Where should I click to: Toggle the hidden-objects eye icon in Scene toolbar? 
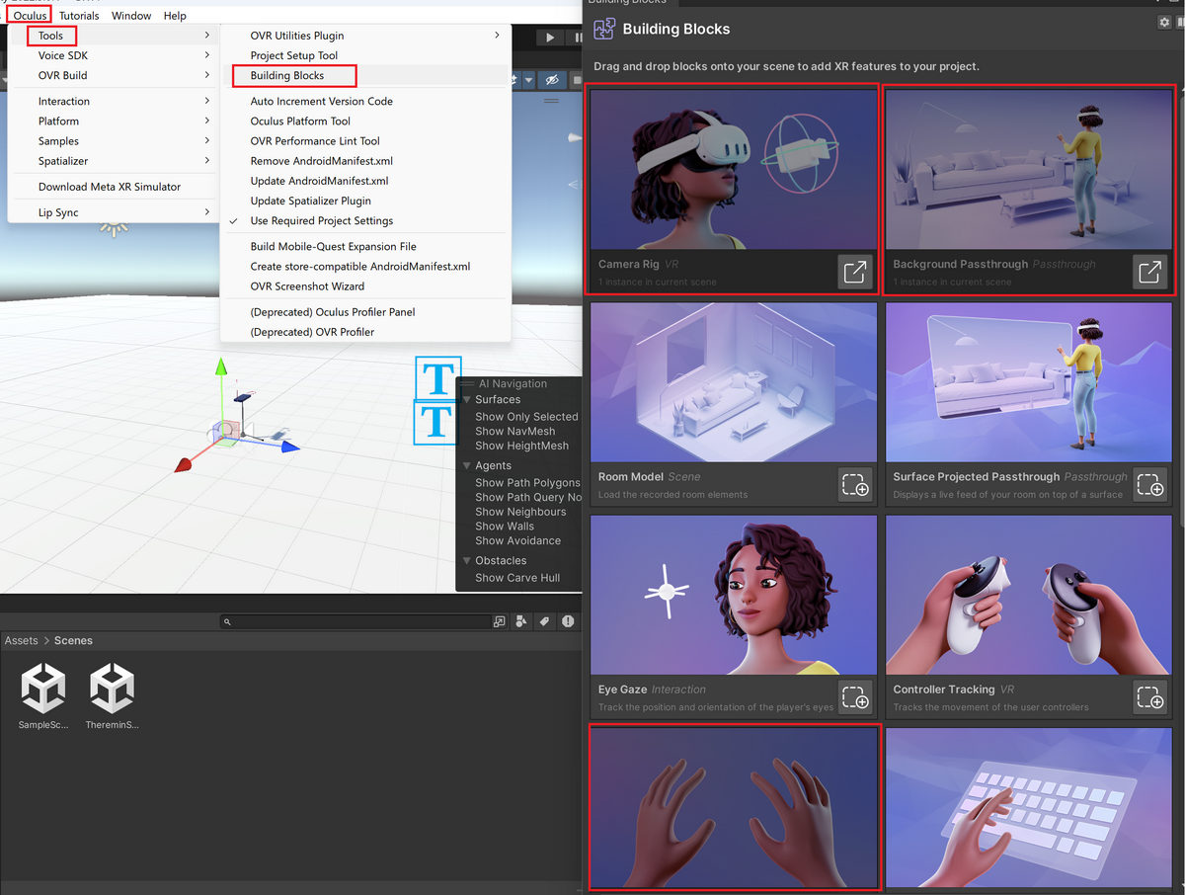pyautogui.click(x=552, y=79)
